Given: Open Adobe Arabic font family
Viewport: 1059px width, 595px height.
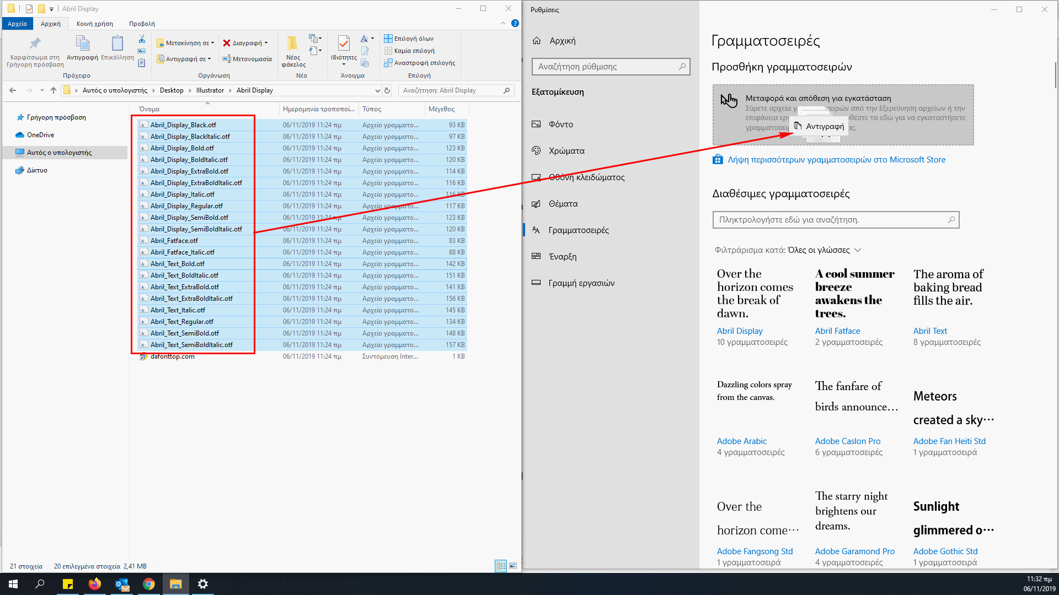Looking at the screenshot, I should coord(741,441).
